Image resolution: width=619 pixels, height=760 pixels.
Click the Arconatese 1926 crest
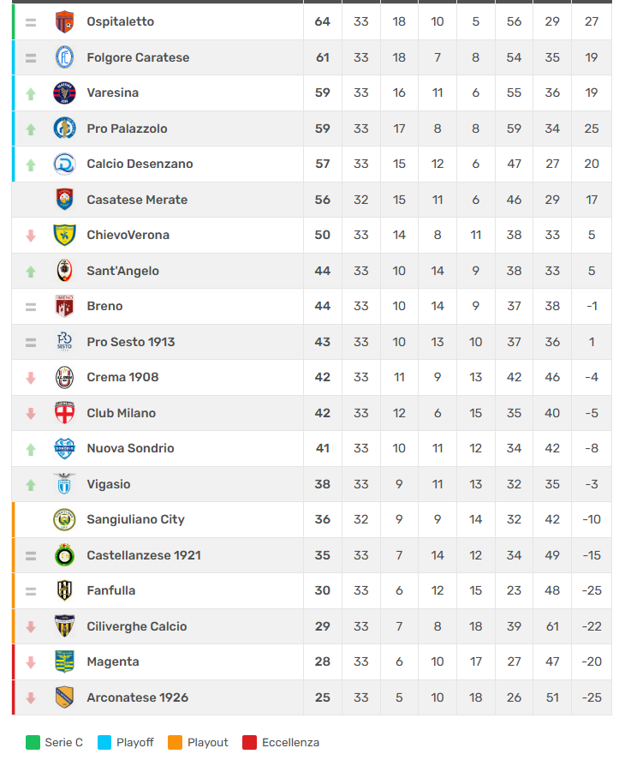coord(64,697)
